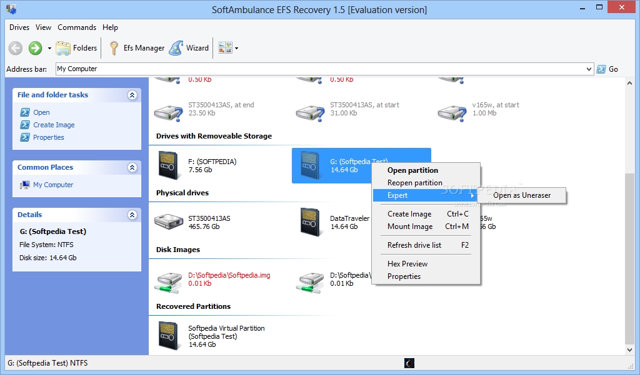The image size is (640, 375).
Task: Choose Open as Uneraser
Action: [x=521, y=196]
